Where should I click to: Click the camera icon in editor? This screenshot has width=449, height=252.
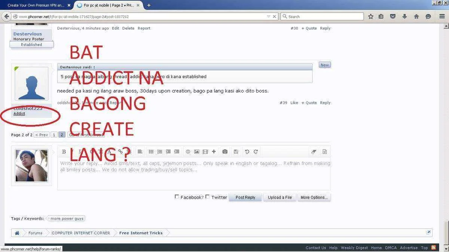[x=225, y=152]
